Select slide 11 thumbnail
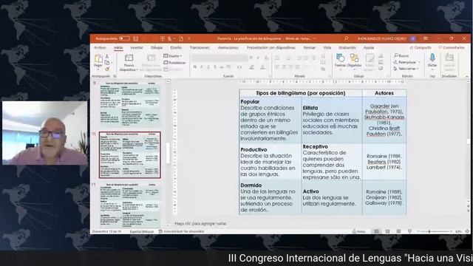The width and height of the screenshot is (473, 266). click(x=130, y=205)
